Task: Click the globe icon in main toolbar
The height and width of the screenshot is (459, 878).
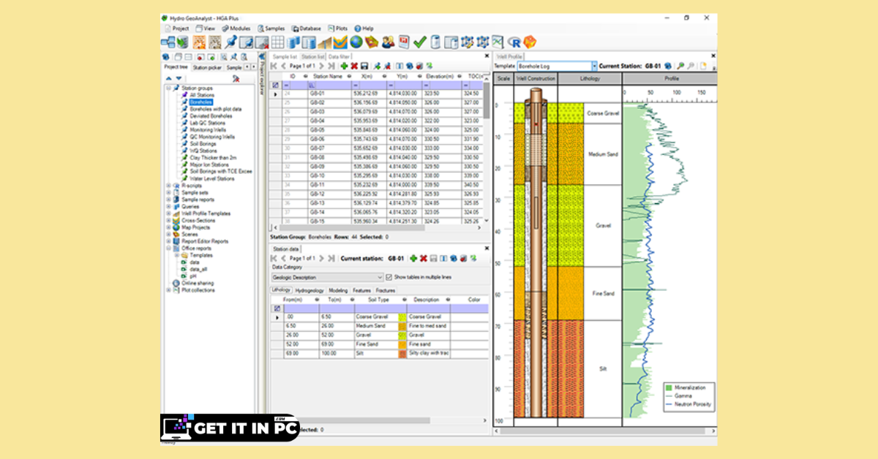Action: 356,42
